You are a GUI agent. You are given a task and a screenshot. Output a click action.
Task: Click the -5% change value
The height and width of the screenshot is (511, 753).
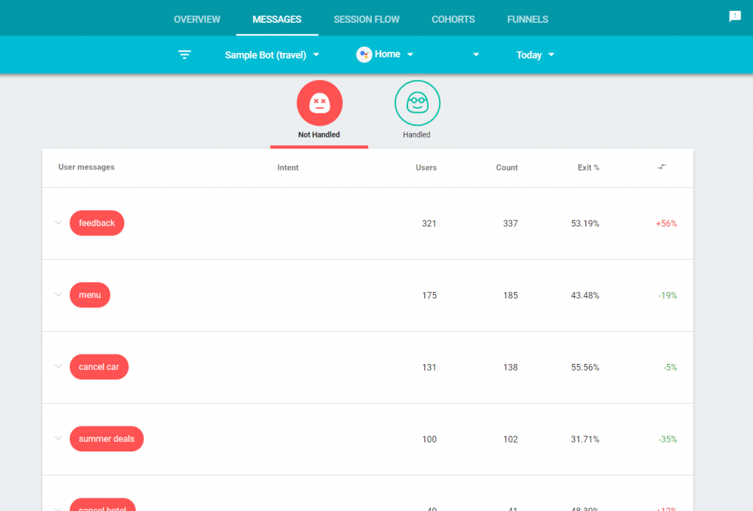(670, 368)
